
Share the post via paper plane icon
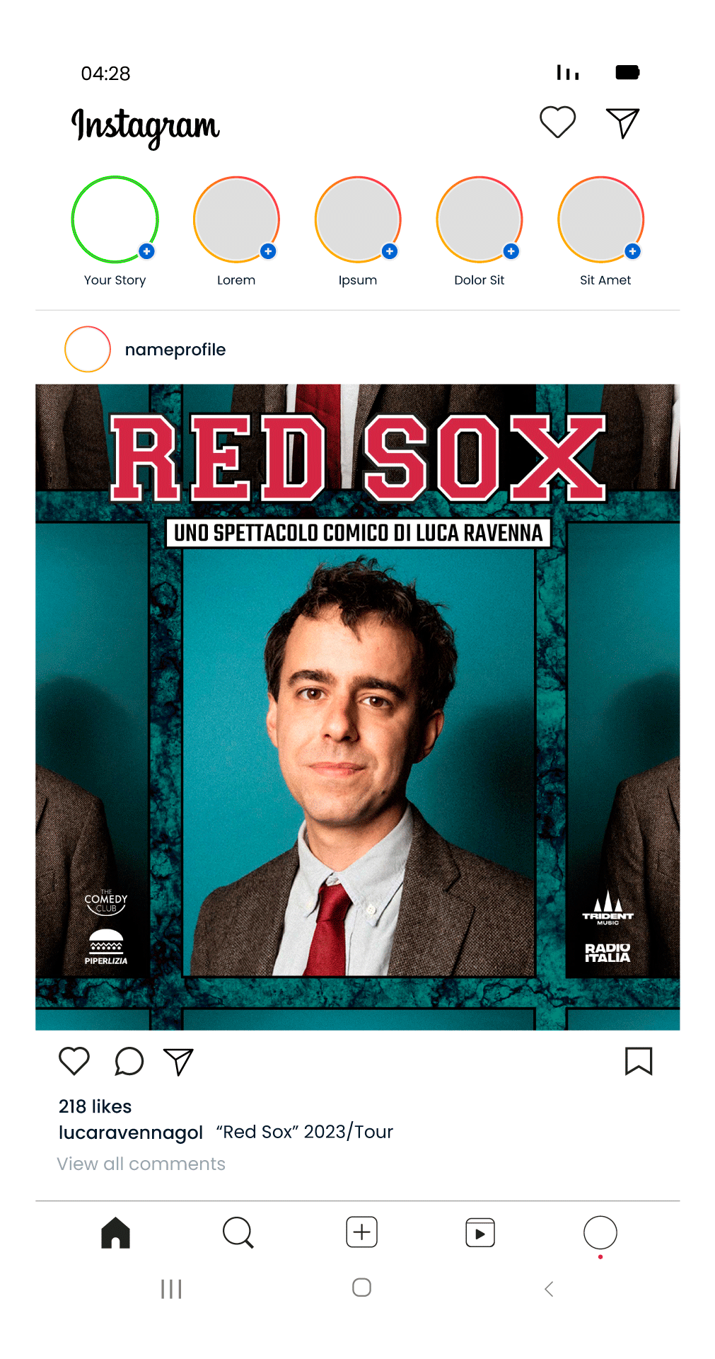tap(178, 1062)
